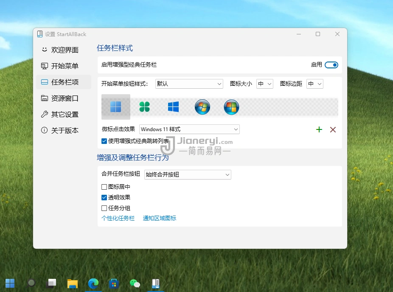393x292 pixels.
Task: Open the 图标大小 dropdown
Action: (x=265, y=84)
